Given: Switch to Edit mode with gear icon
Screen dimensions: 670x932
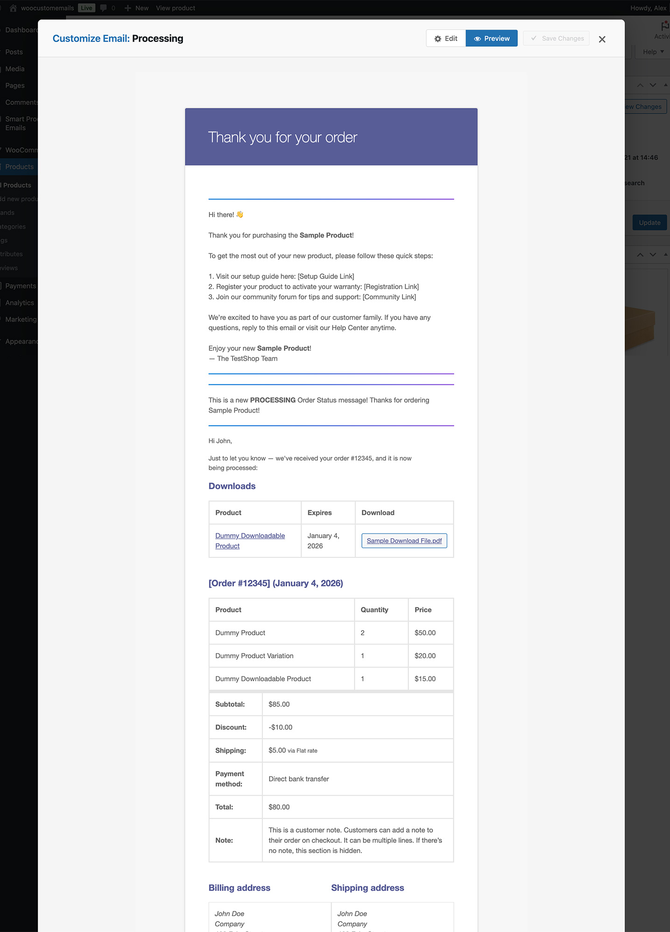Looking at the screenshot, I should [445, 38].
